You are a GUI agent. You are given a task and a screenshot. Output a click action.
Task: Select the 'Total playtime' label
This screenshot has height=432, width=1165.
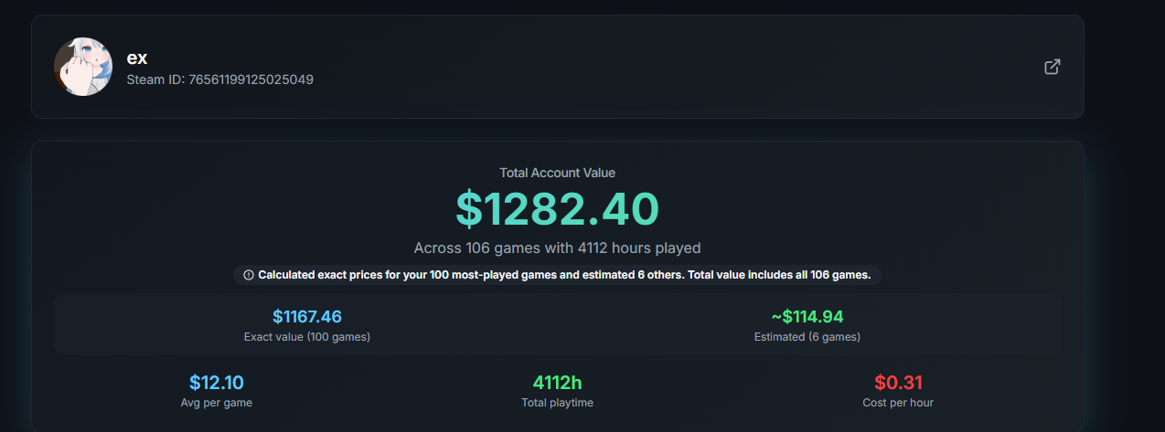pyautogui.click(x=557, y=403)
